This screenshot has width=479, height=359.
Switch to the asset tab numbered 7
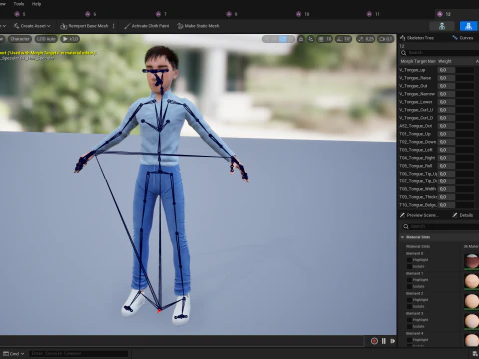click(x=161, y=14)
